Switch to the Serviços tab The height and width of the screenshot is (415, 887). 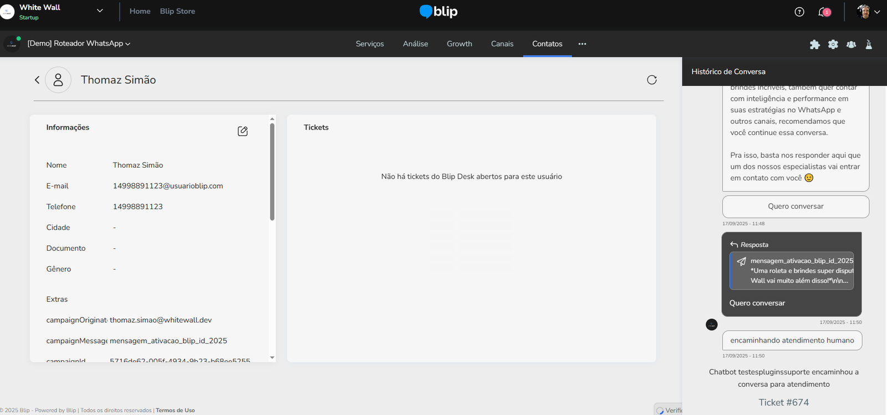[x=370, y=44]
